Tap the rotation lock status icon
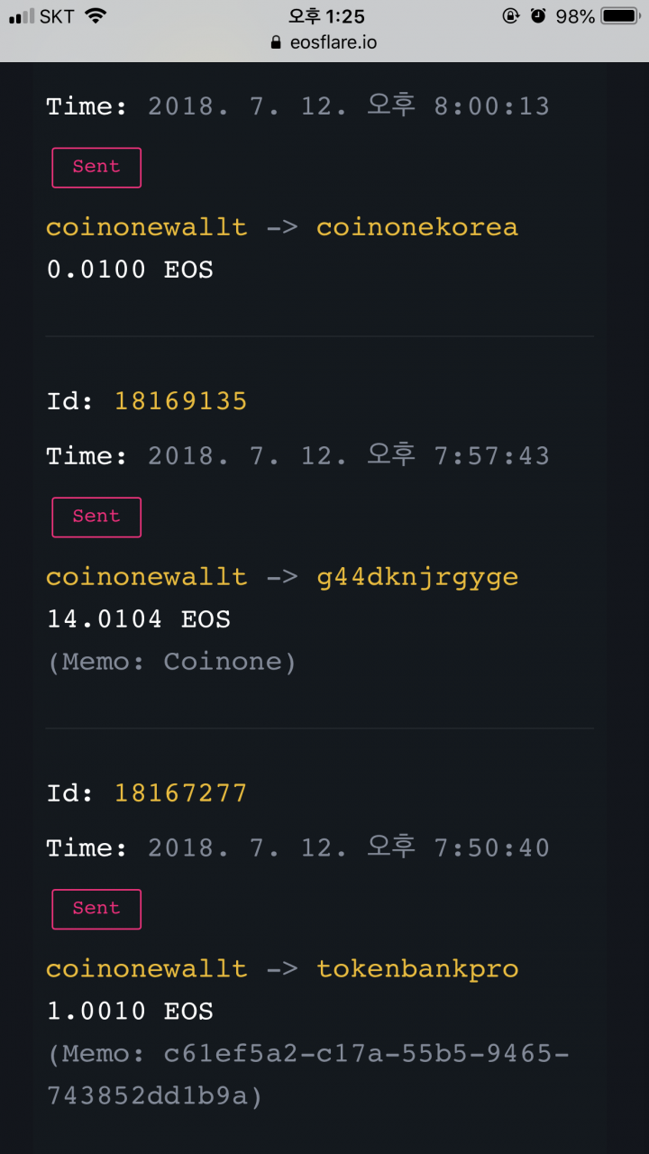 [511, 15]
